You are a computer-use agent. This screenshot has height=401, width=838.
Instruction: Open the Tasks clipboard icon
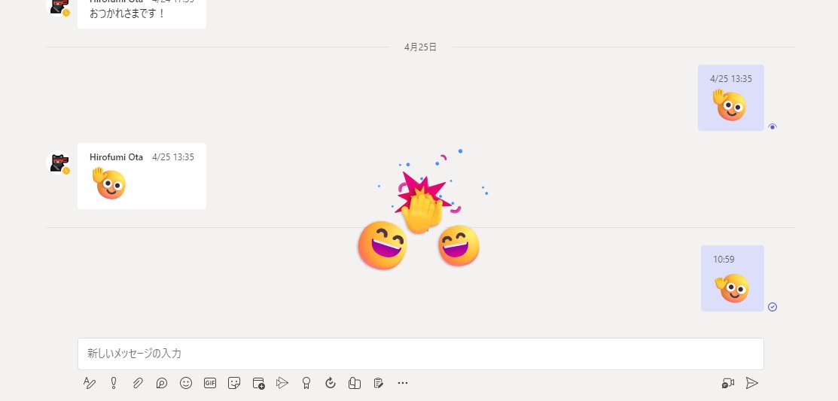pyautogui.click(x=379, y=383)
